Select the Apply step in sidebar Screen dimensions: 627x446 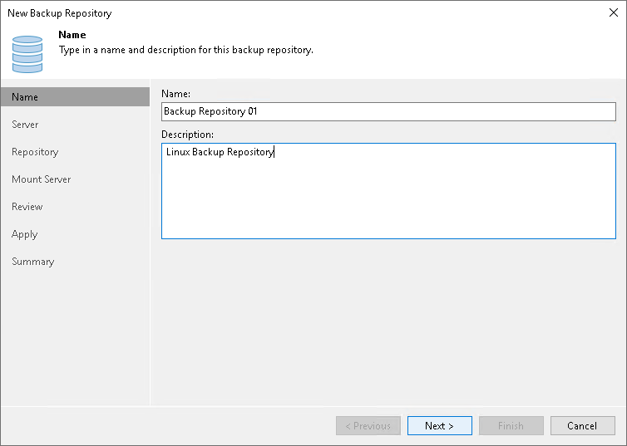[24, 234]
